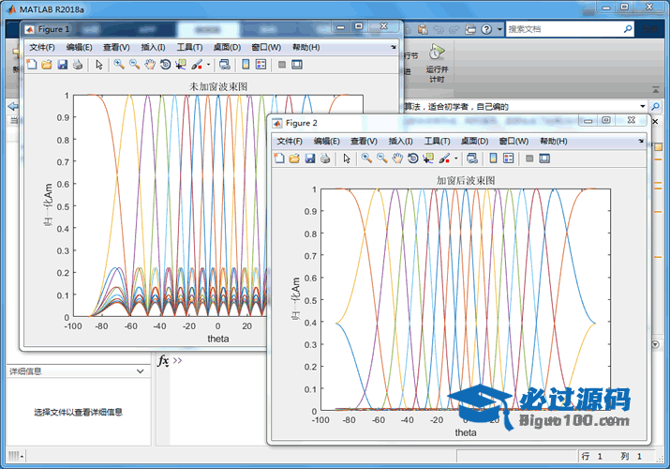This screenshot has height=469, width=670.
Task: Select Rotate 3D tool in Figure 1
Action: pos(165,65)
